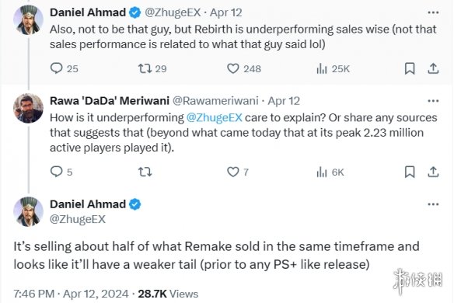Share Daniel Ahmad's first tweet
The image size is (454, 303).
coord(433,68)
